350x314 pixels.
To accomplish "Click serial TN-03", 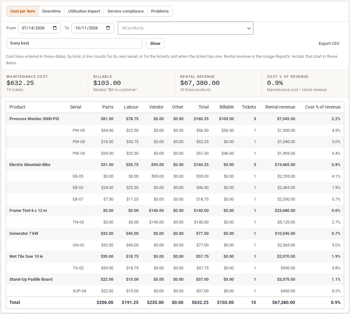I will 78,222.
